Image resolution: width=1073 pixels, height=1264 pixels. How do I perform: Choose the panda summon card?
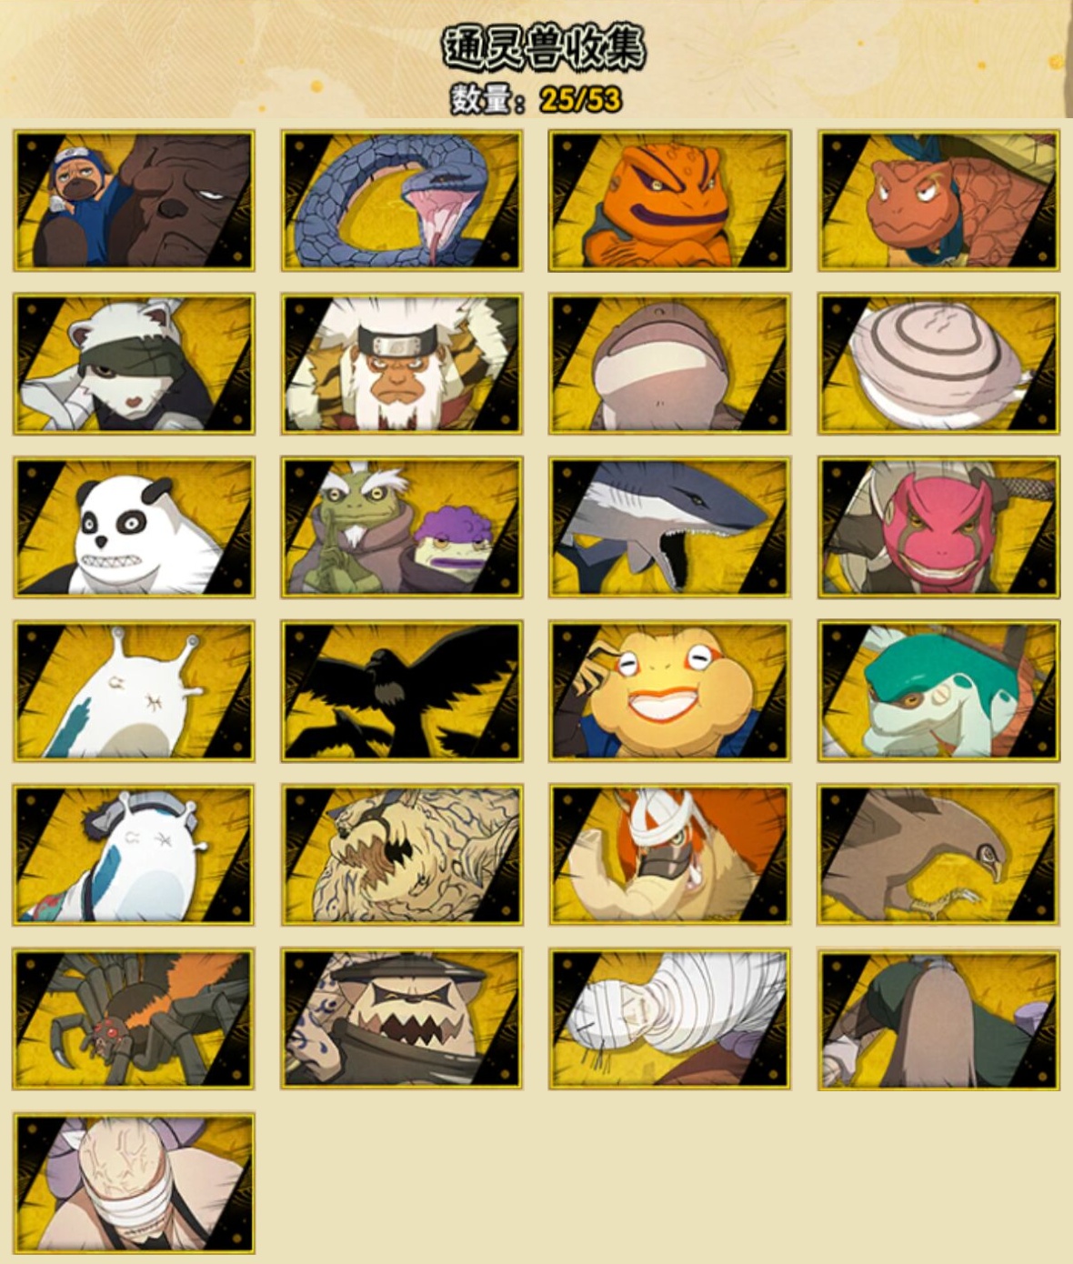(x=134, y=527)
